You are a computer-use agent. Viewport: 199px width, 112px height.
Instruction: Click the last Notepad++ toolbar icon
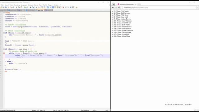pos(76,7)
